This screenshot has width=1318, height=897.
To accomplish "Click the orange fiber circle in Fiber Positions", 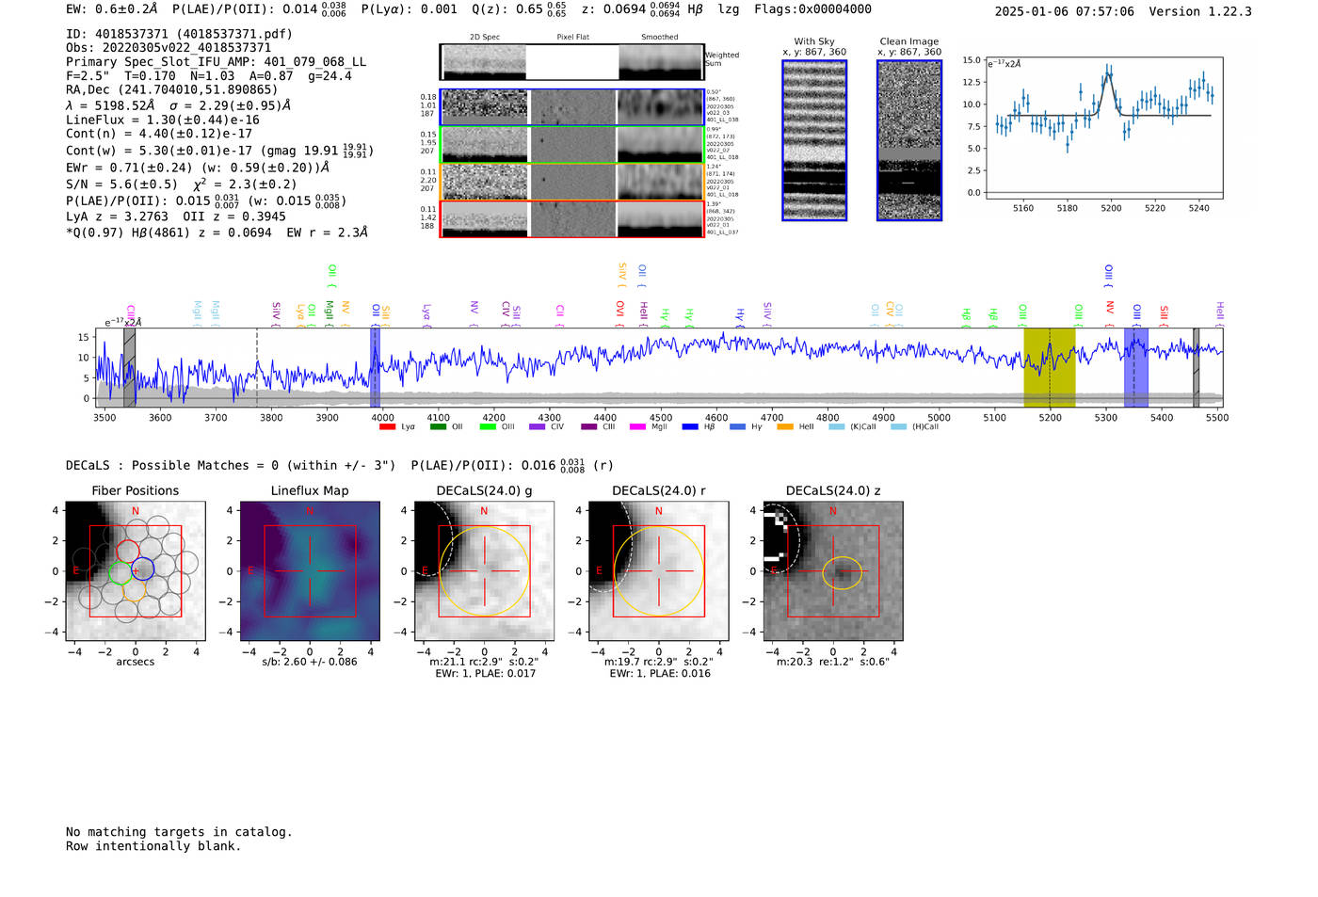I will [135, 590].
